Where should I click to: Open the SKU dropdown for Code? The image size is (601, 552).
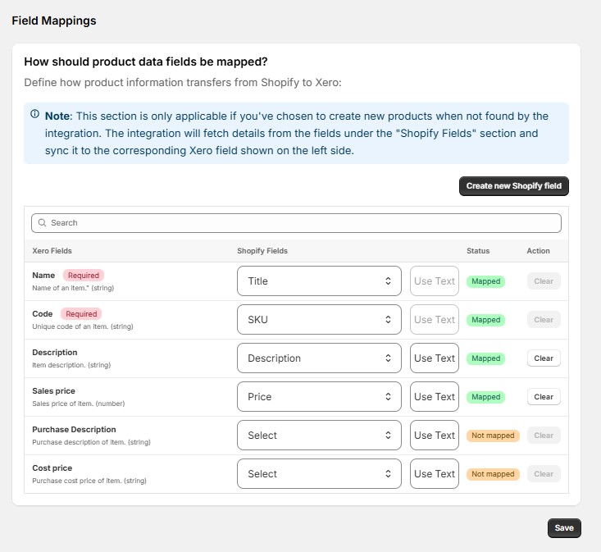(x=319, y=320)
